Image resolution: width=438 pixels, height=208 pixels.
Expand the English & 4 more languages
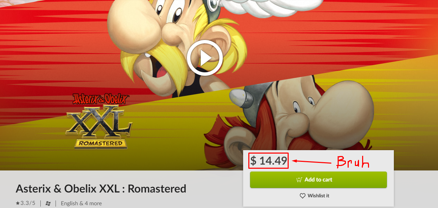point(81,203)
